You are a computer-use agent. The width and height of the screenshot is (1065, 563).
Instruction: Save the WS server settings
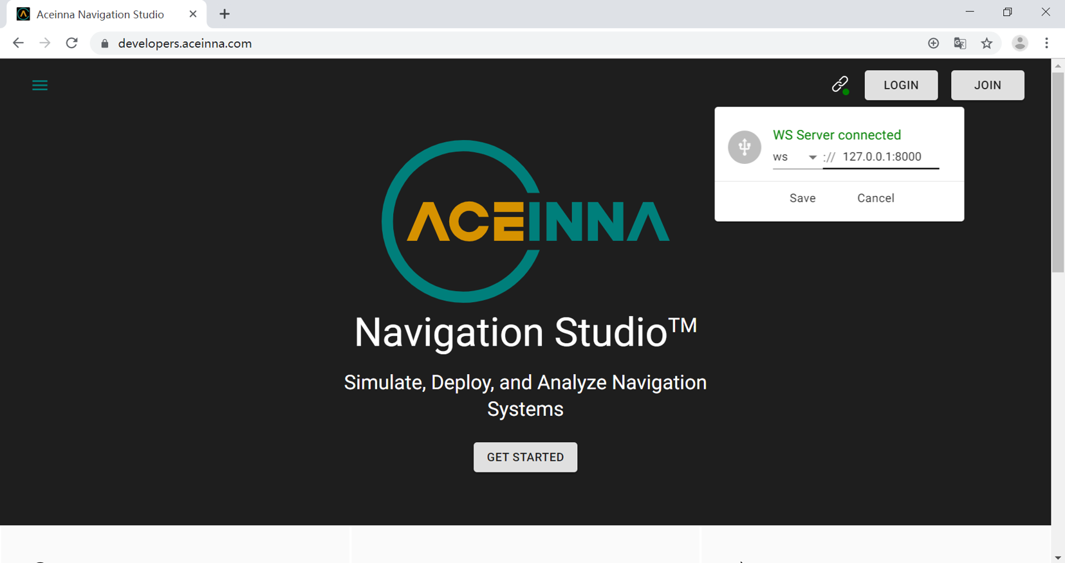(x=802, y=198)
